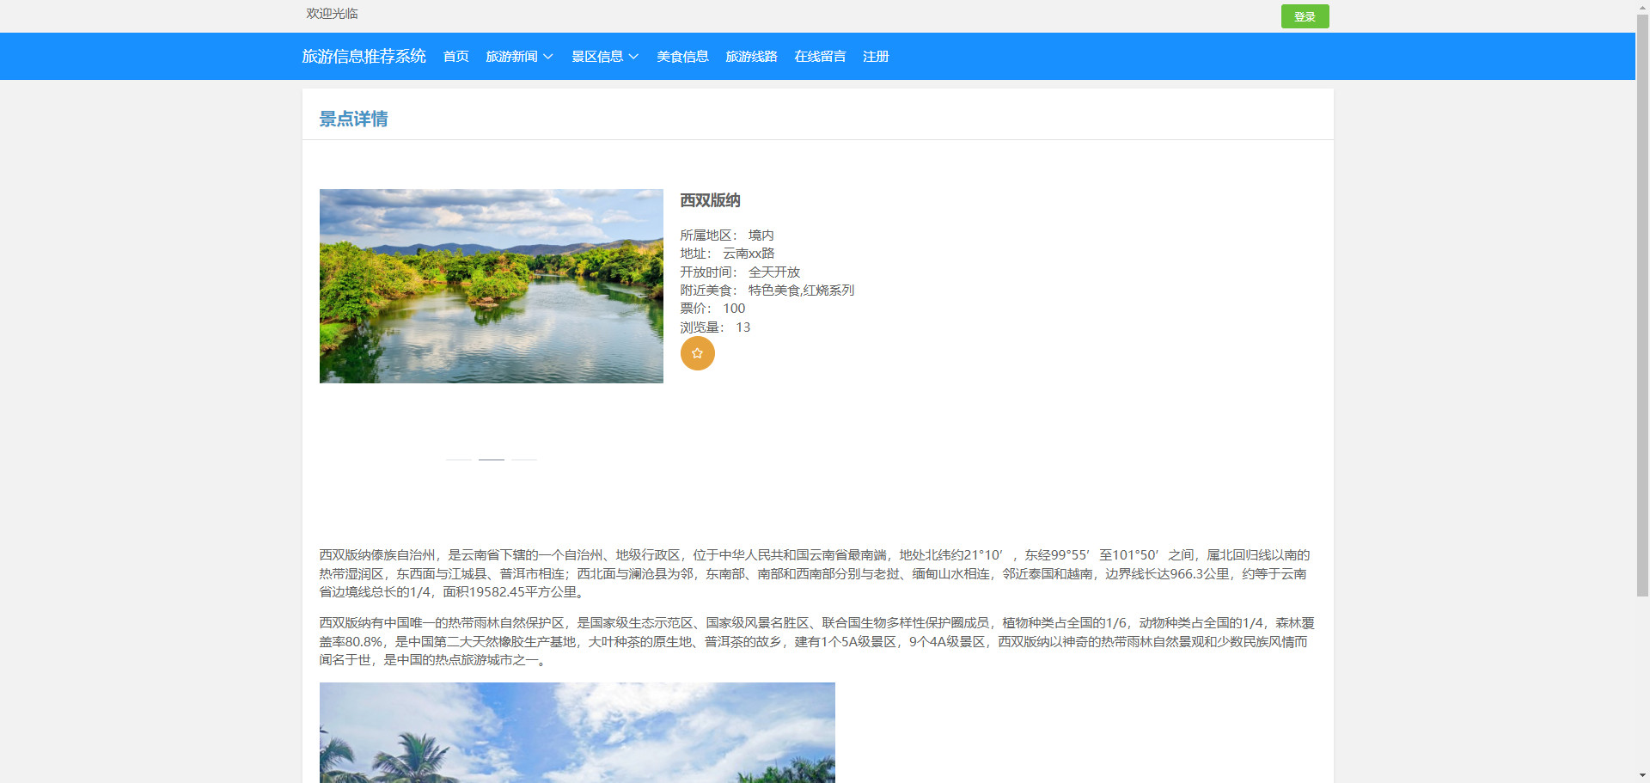Click the 附近美食 特色美食,红烧系列 line
1650x783 pixels.
(x=767, y=291)
